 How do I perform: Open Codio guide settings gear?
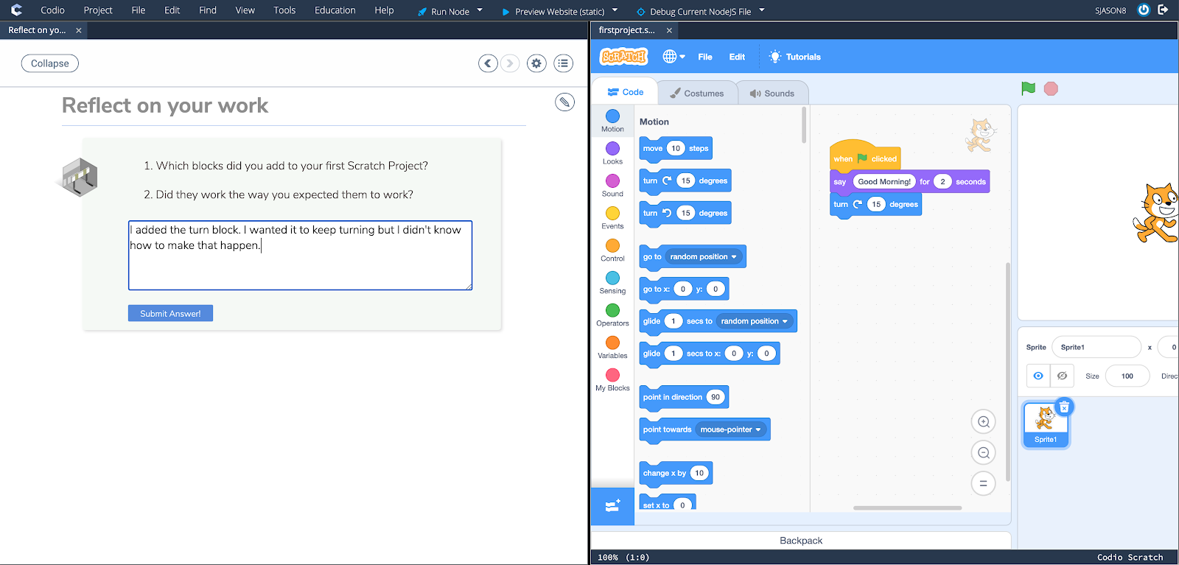click(536, 63)
